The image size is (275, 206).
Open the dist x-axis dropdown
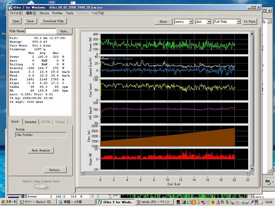[x=209, y=22]
